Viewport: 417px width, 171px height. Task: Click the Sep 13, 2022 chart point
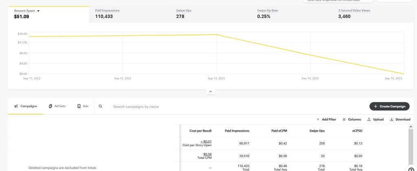pyautogui.click(x=217, y=35)
